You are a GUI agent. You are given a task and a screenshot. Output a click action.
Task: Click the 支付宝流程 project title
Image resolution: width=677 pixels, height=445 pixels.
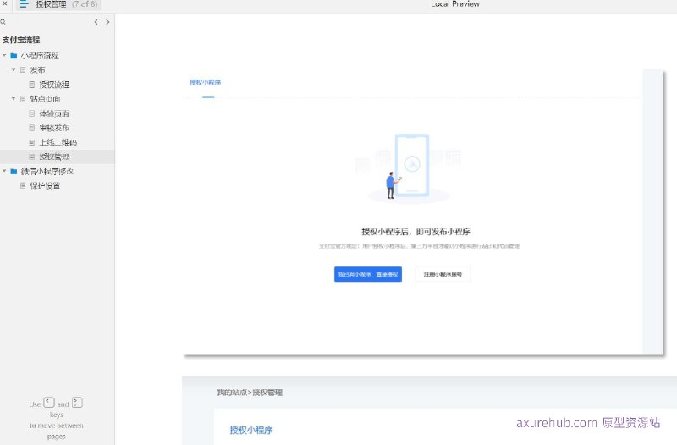click(x=21, y=40)
